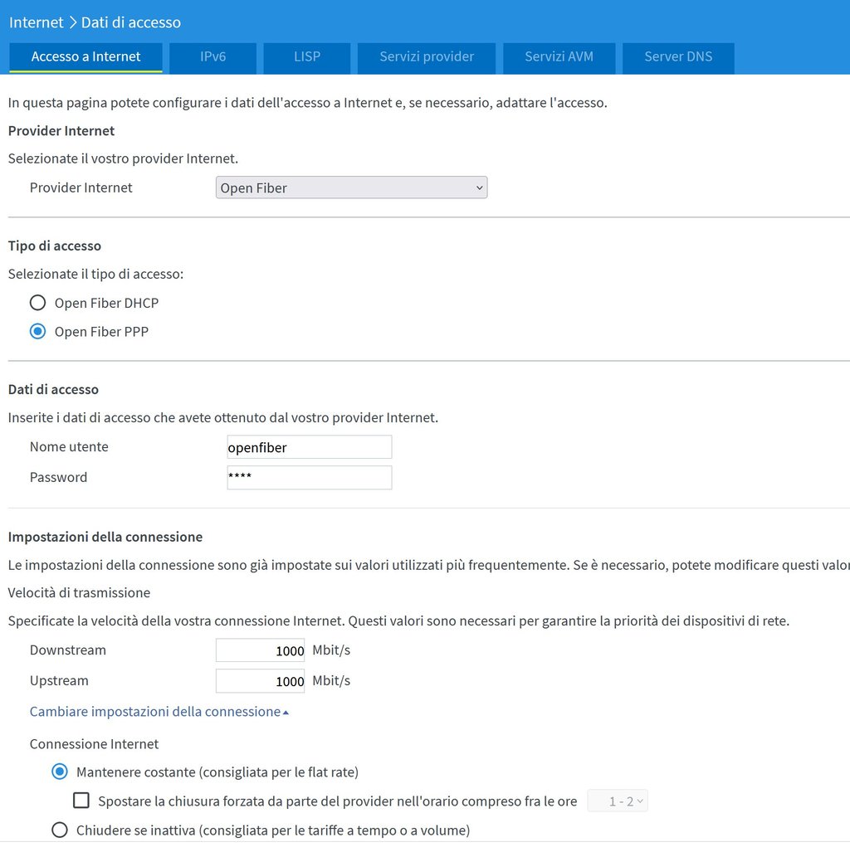Open the Servizi AVM tab

point(559,57)
